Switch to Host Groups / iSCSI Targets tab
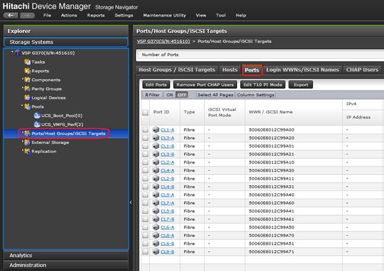This screenshot has width=384, height=271. pos(177,70)
